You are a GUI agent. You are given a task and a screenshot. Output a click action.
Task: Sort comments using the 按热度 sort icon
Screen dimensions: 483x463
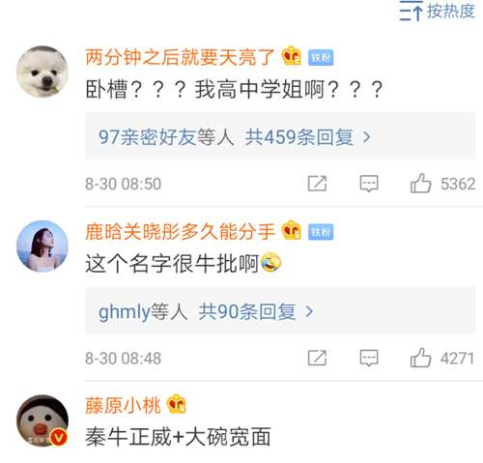point(411,11)
